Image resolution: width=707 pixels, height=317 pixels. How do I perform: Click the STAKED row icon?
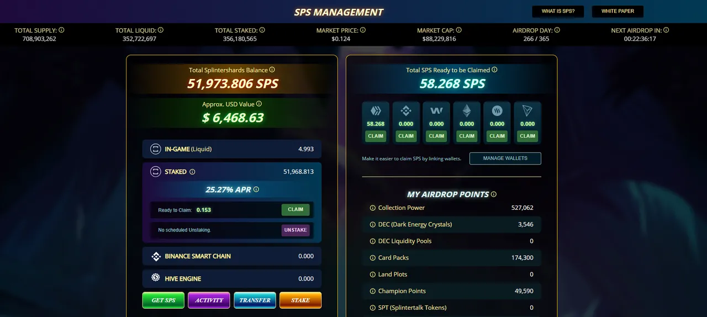[155, 172]
